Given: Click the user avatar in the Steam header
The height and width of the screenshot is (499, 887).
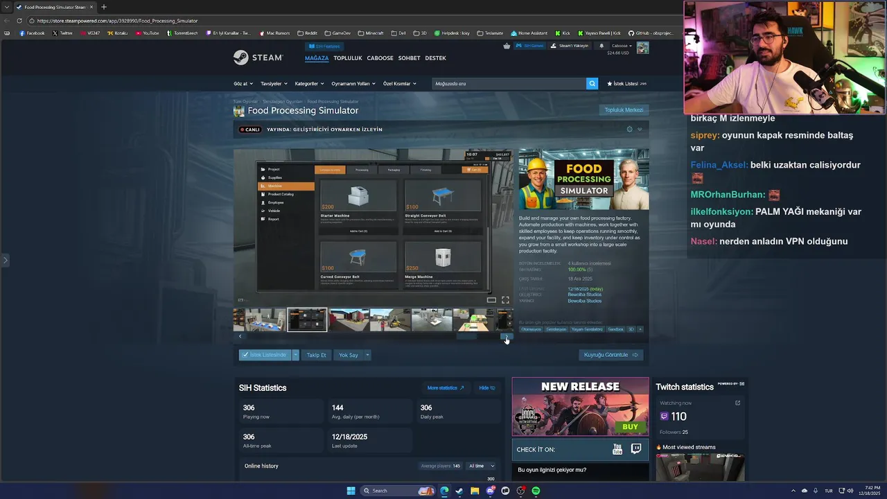Looking at the screenshot, I should tap(643, 48).
